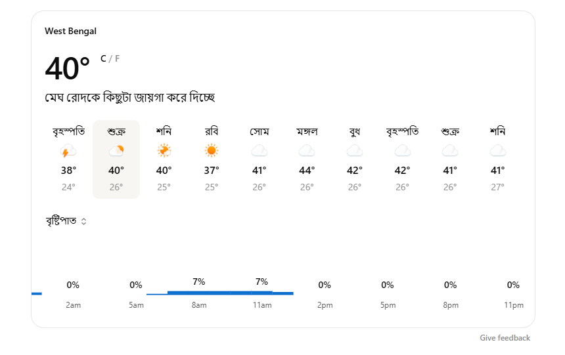Click the cloud icon under বুধ

(355, 152)
